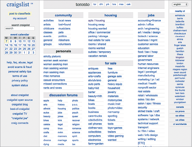Select the tor area tab

[95, 5]
